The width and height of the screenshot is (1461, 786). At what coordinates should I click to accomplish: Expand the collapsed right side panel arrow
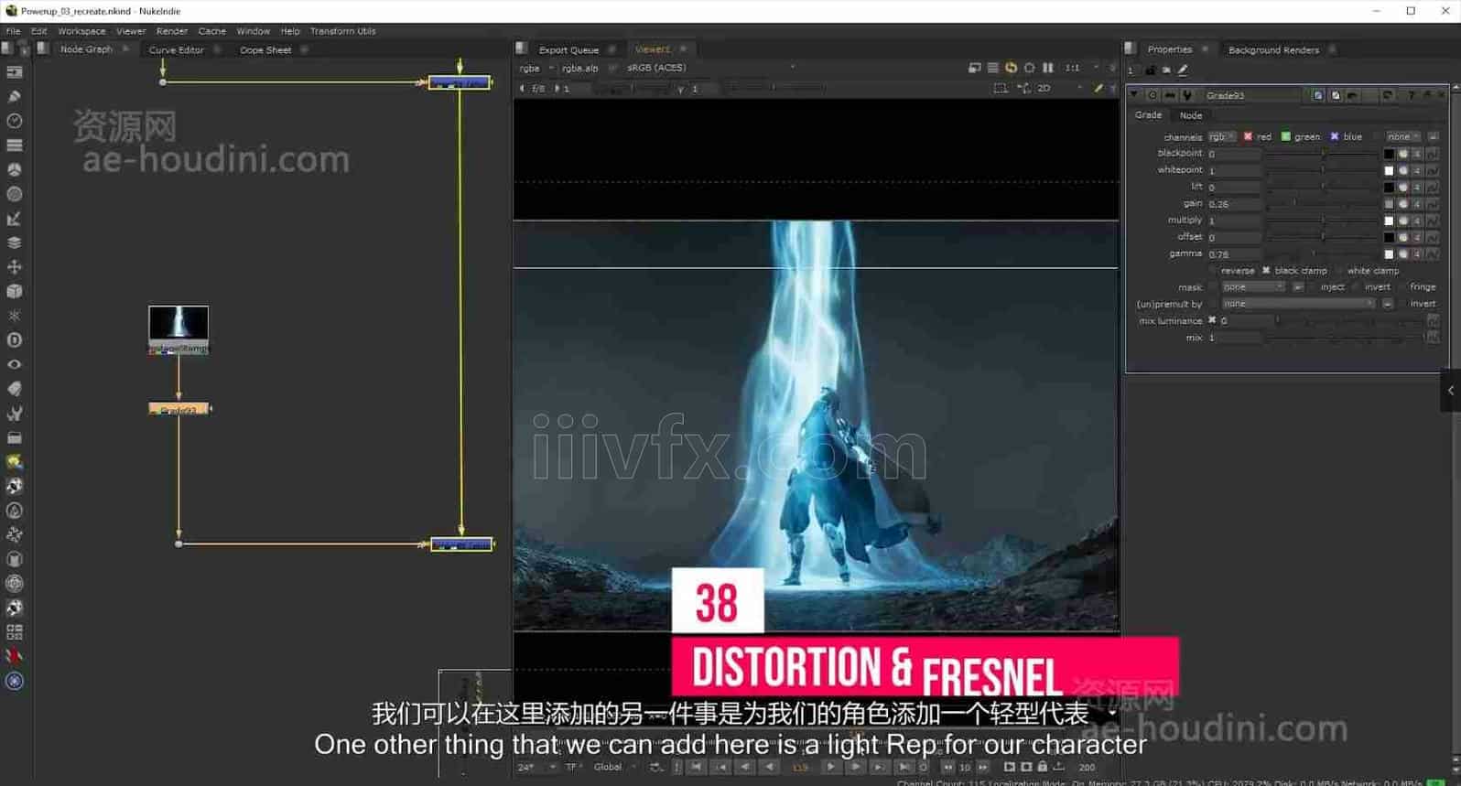click(x=1451, y=391)
